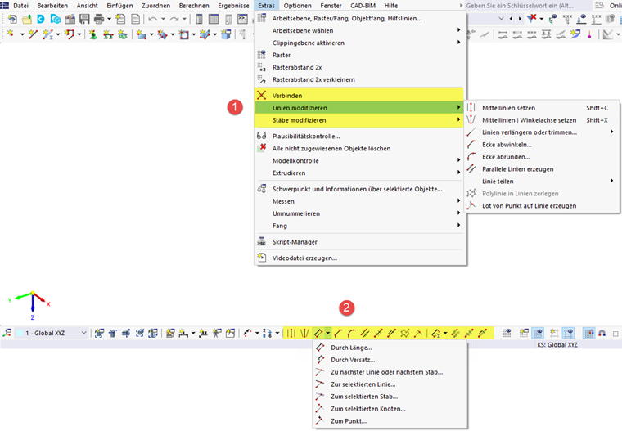The image size is (622, 431).
Task: Choose Zum selektierten Knoten... option
Action: pos(390,409)
